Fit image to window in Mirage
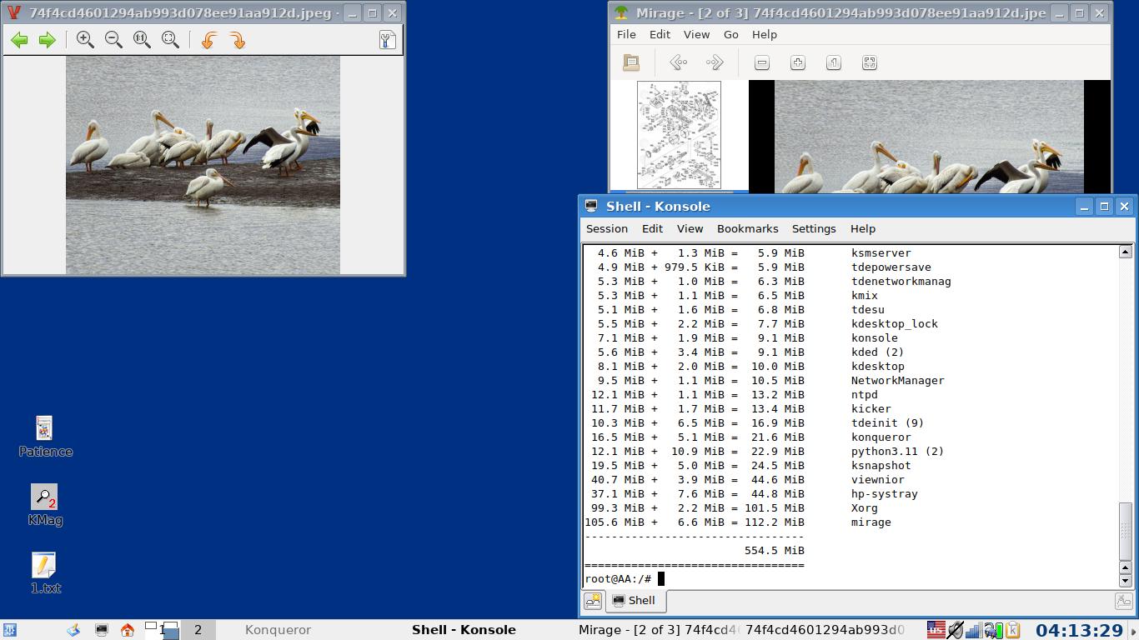Image resolution: width=1139 pixels, height=640 pixels. (x=869, y=62)
